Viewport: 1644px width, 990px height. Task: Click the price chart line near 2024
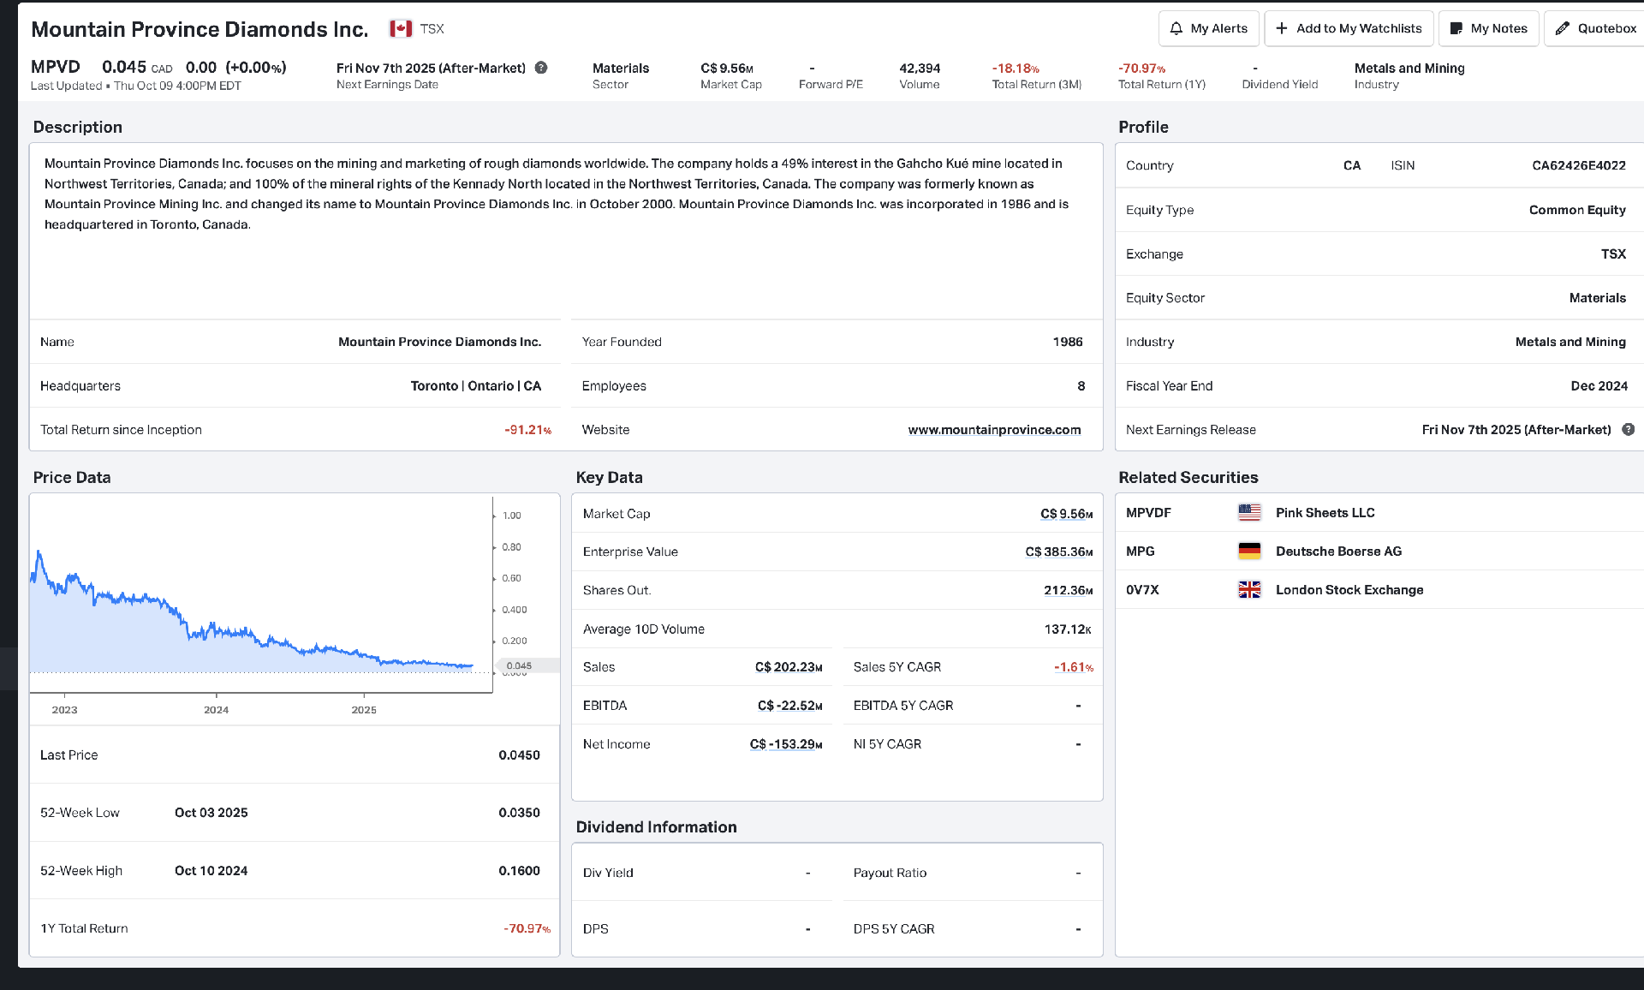(217, 632)
